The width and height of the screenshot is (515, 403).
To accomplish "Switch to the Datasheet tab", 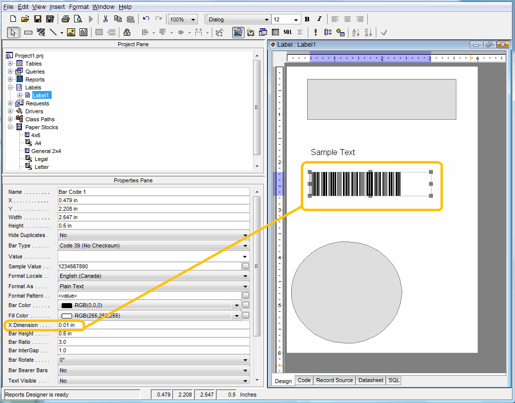I will pyautogui.click(x=370, y=380).
